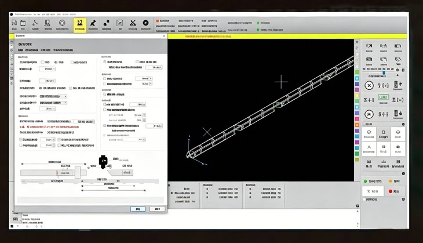This screenshot has width=423, height=243.
Task: Click the circled X button in the right panel's upper row
Action: [369, 86]
